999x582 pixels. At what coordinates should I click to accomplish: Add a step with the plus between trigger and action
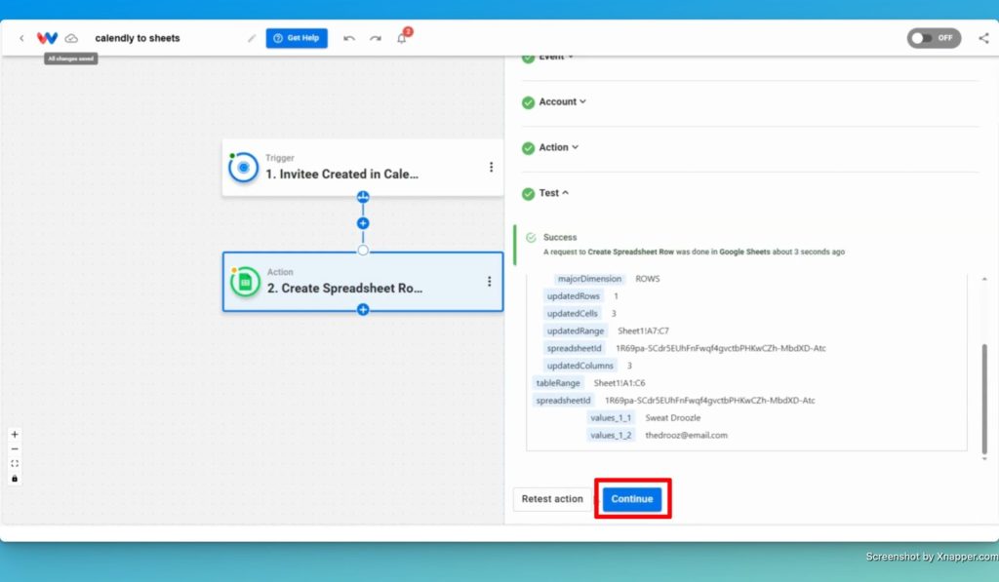(x=363, y=223)
